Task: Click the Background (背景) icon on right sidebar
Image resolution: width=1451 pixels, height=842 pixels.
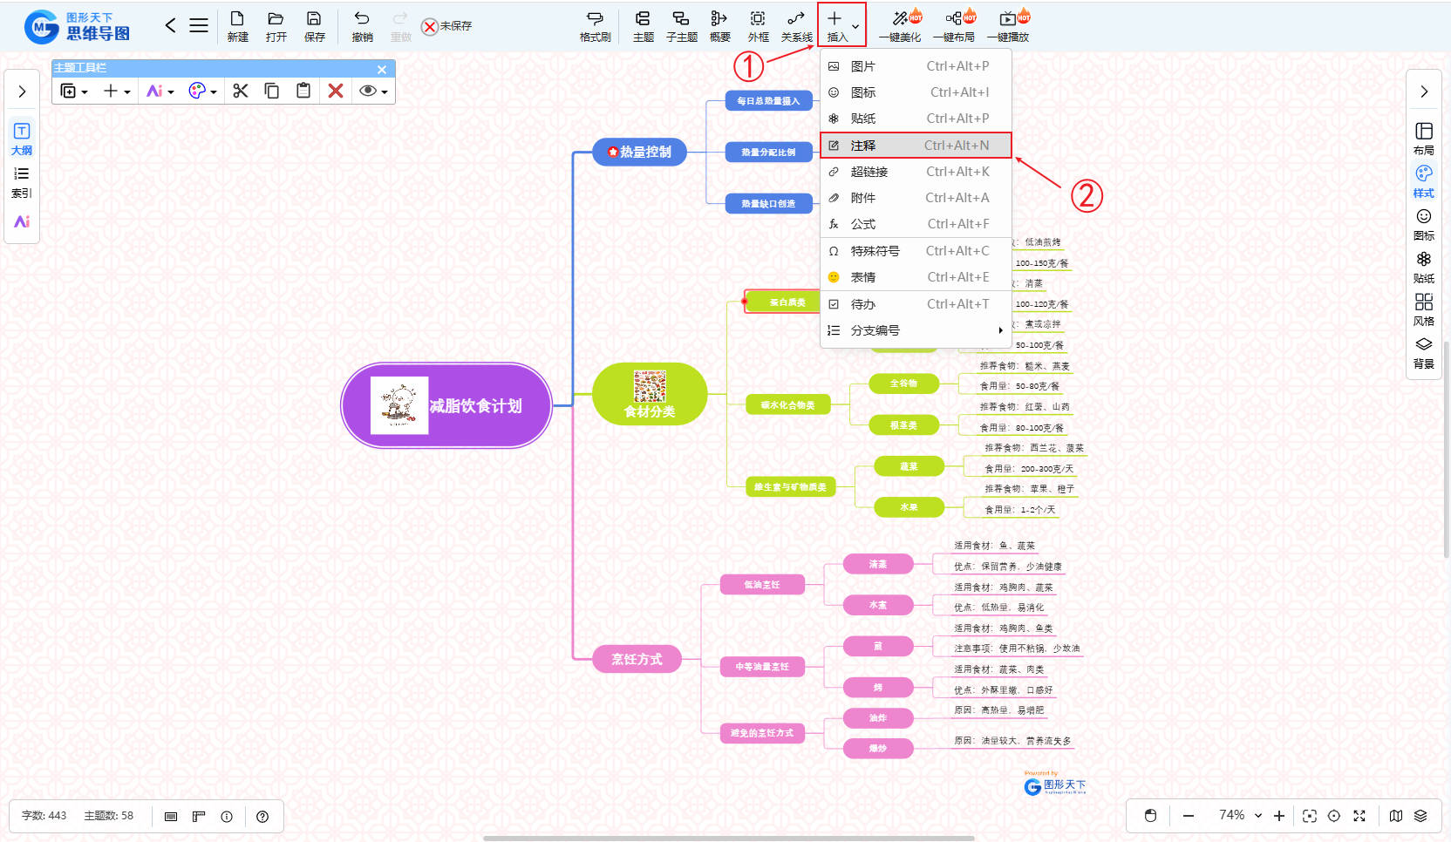Action: [1423, 351]
